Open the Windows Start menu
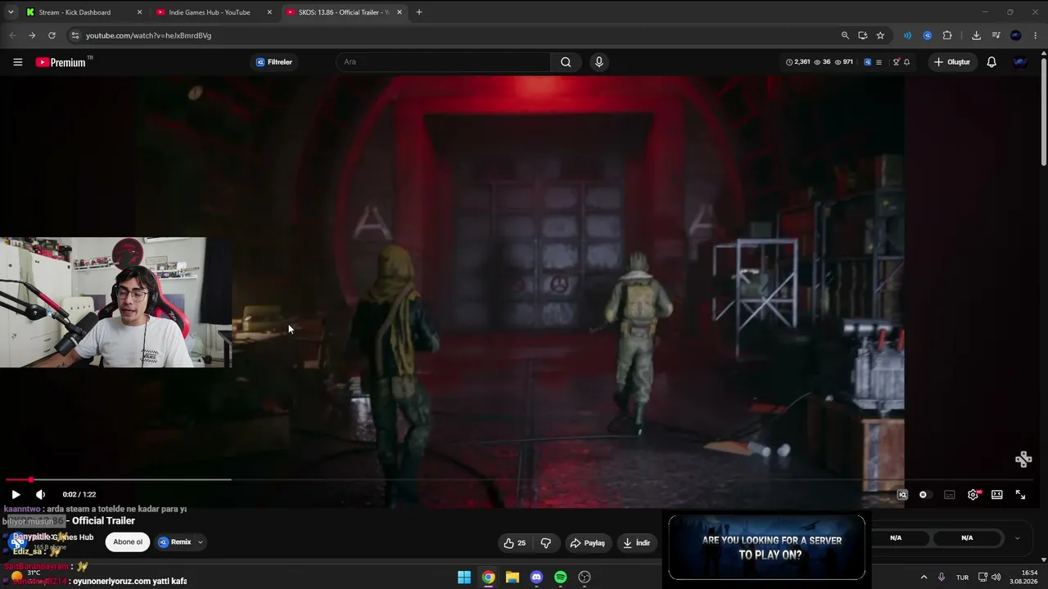 tap(464, 578)
